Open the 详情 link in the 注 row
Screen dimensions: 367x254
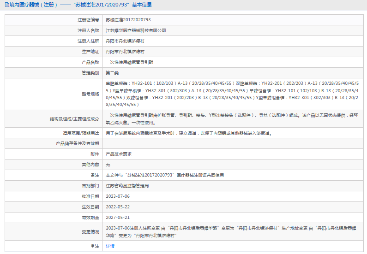tap(110, 246)
